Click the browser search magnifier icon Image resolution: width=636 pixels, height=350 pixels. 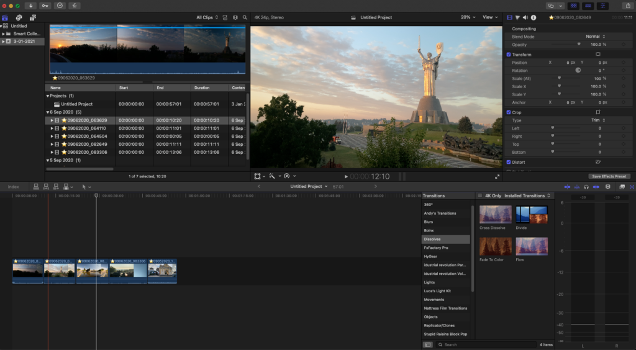(x=245, y=17)
